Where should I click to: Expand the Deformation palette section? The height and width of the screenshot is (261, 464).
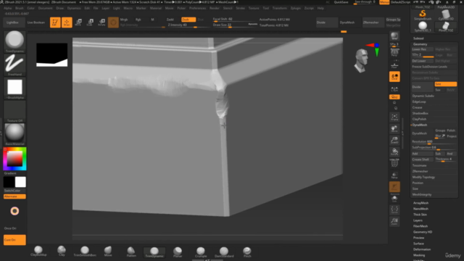[x=422, y=249]
